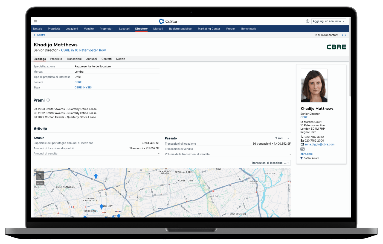Click Khadija Matthews profile photo
383x244 pixels.
pos(314,85)
